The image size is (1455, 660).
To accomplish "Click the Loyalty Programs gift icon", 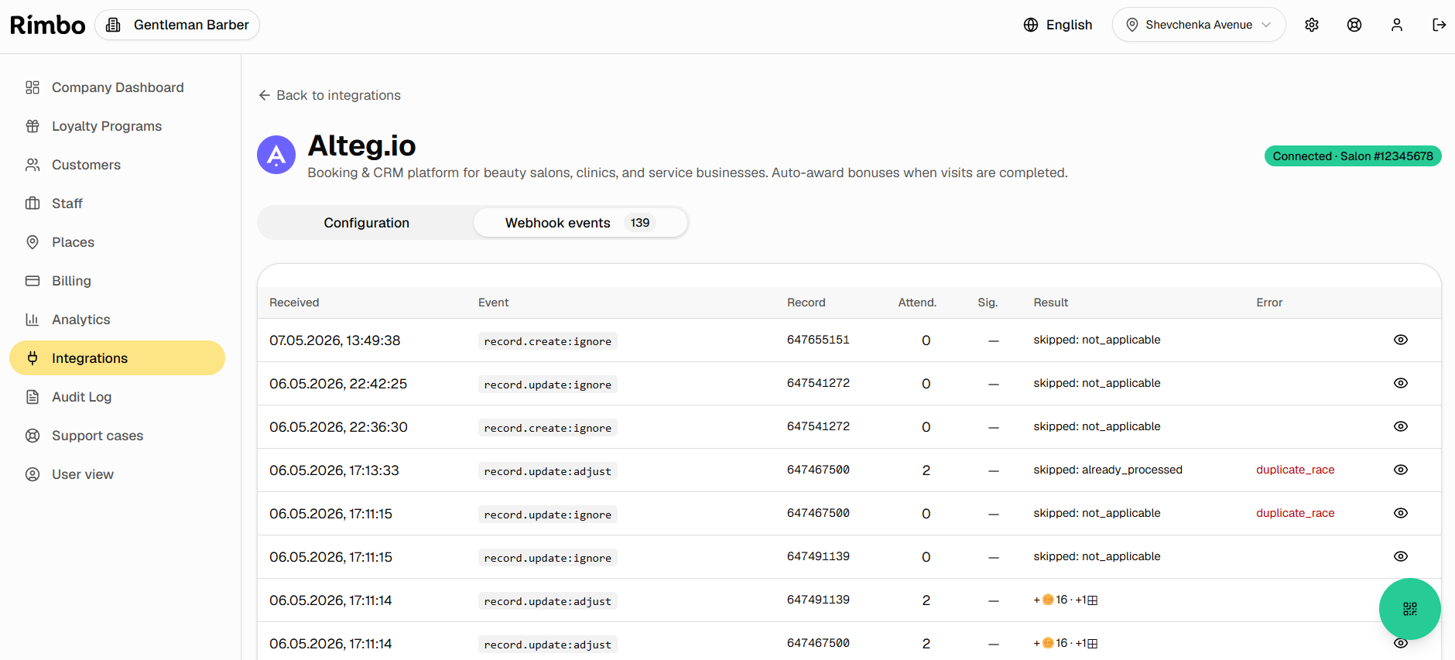I will point(33,126).
